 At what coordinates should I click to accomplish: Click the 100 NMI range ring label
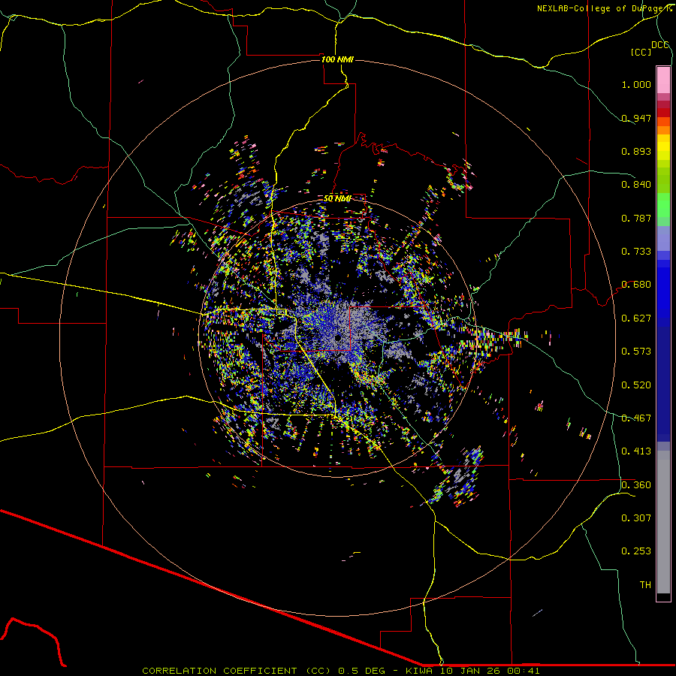[337, 59]
